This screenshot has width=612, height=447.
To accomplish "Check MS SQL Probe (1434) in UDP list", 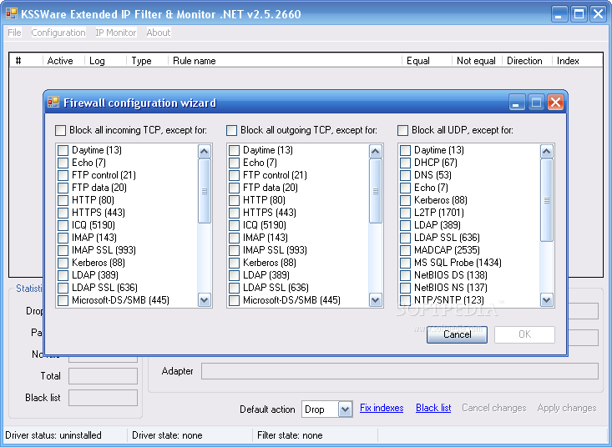I will pos(405,263).
